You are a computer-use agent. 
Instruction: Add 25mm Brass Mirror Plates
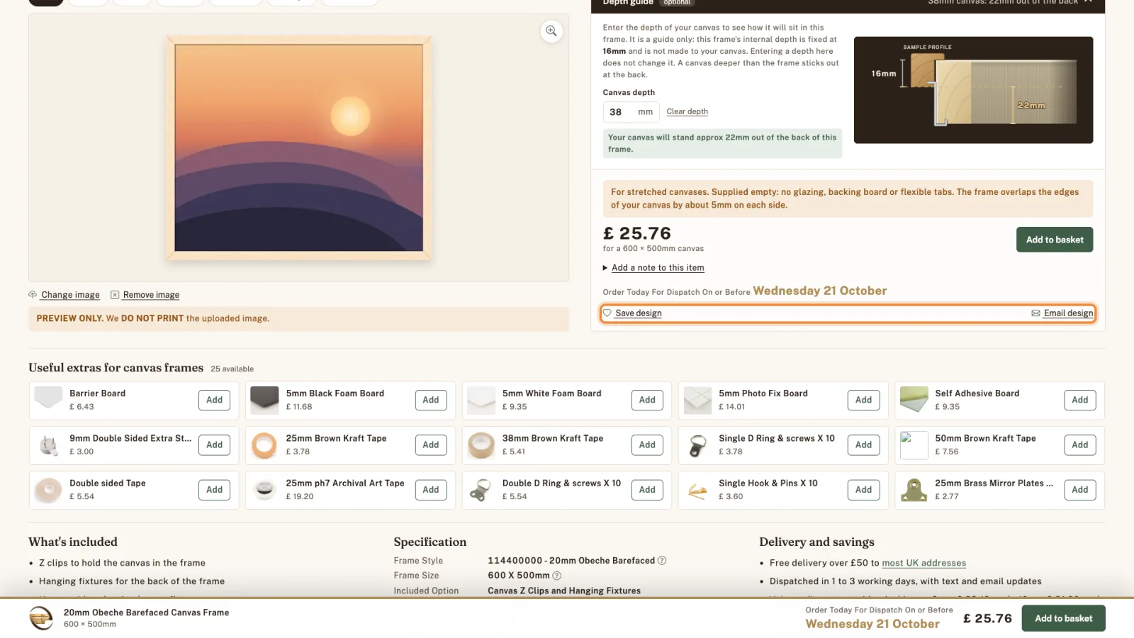(x=1079, y=490)
